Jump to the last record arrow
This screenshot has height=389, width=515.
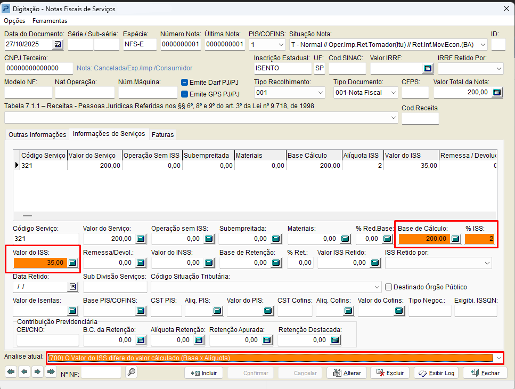(51, 372)
